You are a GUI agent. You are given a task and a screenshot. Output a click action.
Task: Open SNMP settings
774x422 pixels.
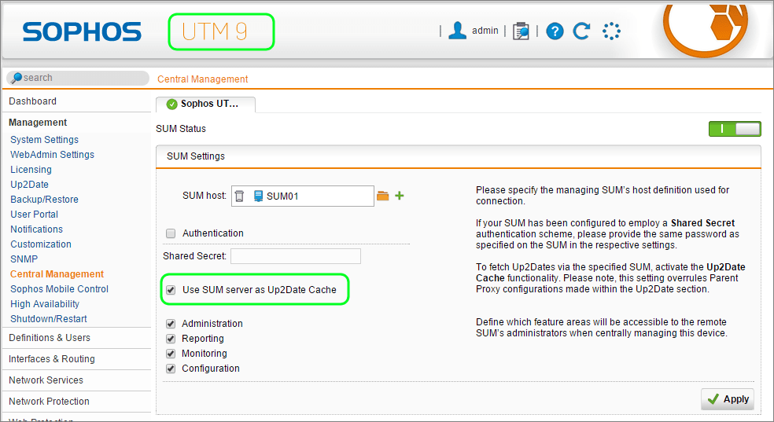tap(24, 259)
